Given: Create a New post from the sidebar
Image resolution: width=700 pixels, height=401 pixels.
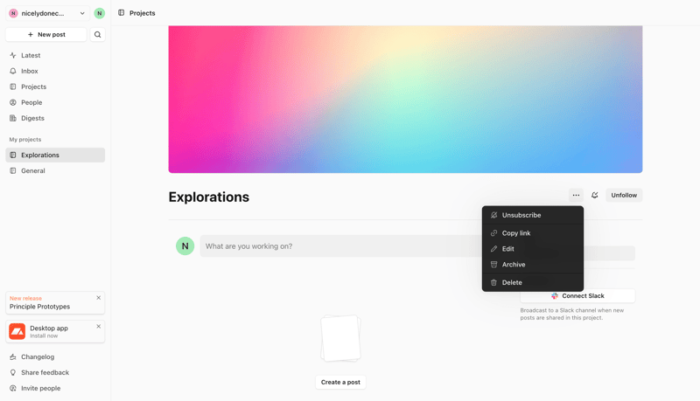Looking at the screenshot, I should pos(46,34).
